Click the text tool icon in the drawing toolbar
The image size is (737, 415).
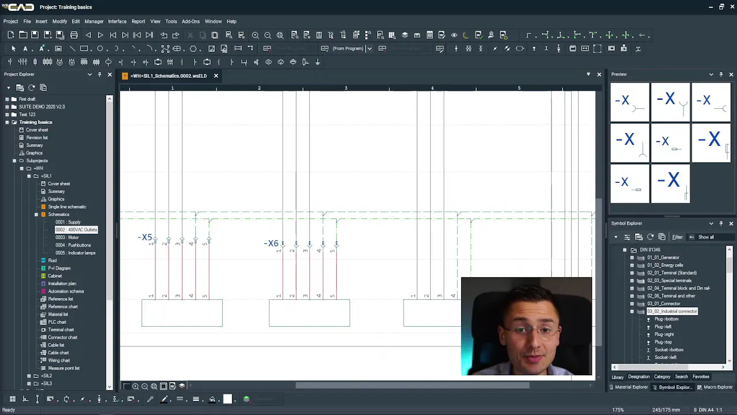(25, 48)
